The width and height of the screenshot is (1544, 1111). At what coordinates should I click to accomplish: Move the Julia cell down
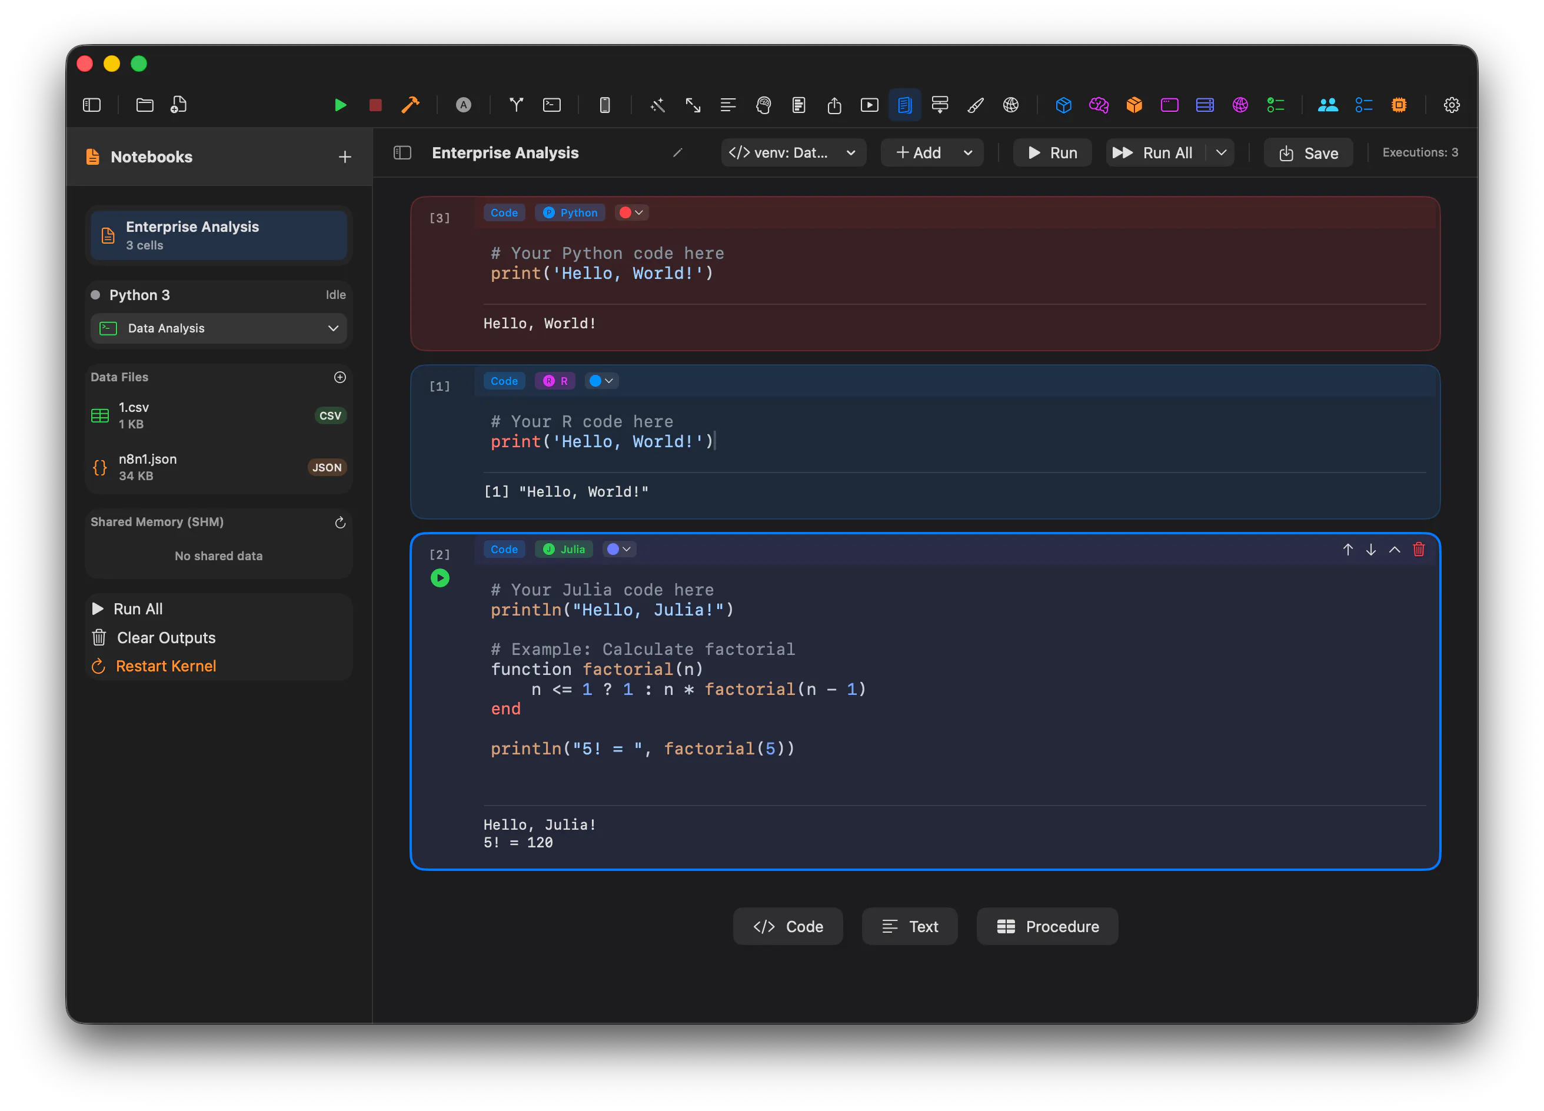1371,550
